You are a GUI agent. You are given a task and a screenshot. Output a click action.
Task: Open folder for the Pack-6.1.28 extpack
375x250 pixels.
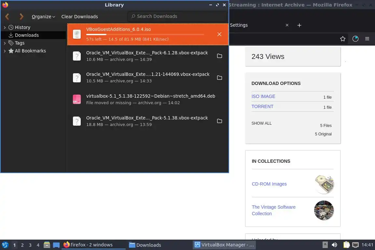coord(219,56)
